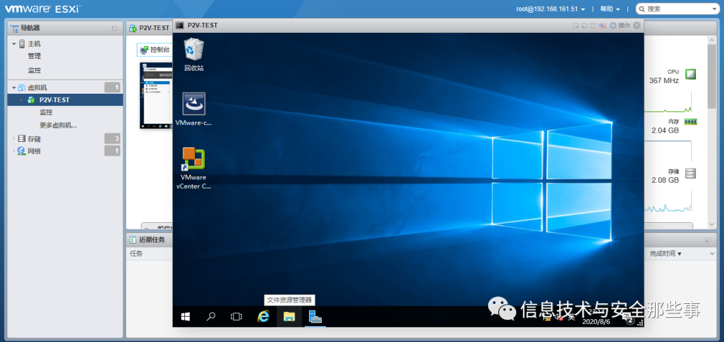Collapse the 主机 tree node
The width and height of the screenshot is (724, 342).
pyautogui.click(x=14, y=44)
